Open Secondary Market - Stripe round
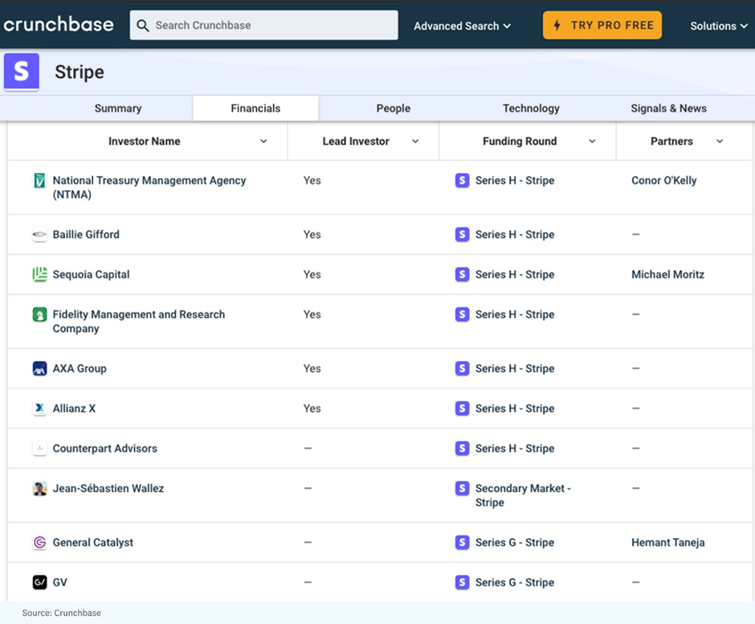The width and height of the screenshot is (755, 624). pyautogui.click(x=523, y=495)
